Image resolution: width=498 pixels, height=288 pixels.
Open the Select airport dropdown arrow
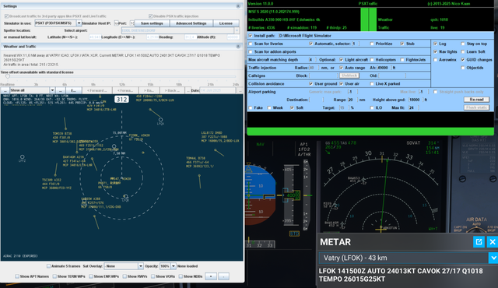(237, 30)
